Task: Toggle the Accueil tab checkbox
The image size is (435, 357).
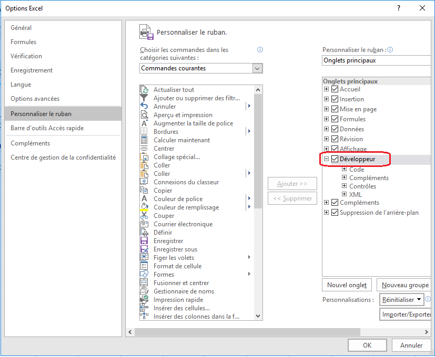Action: click(335, 89)
